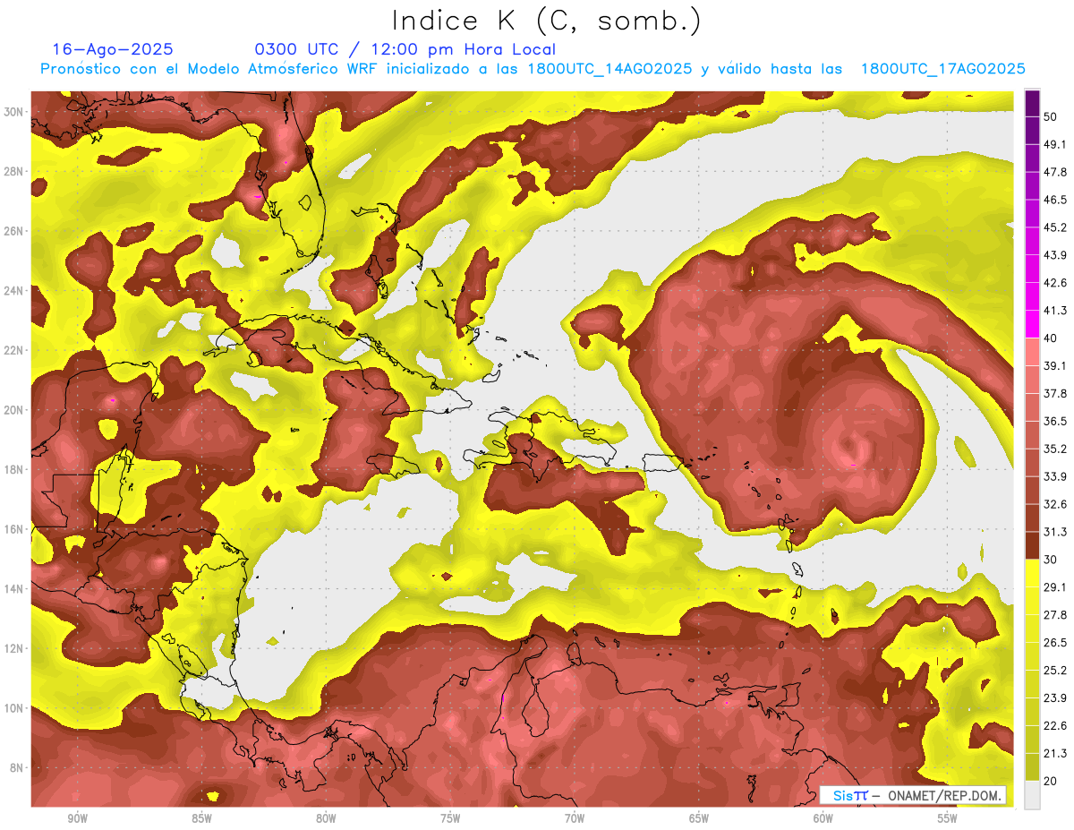This screenshot has height=830, width=1074.
Task: Click the legend value 45.2
Action: [1055, 227]
